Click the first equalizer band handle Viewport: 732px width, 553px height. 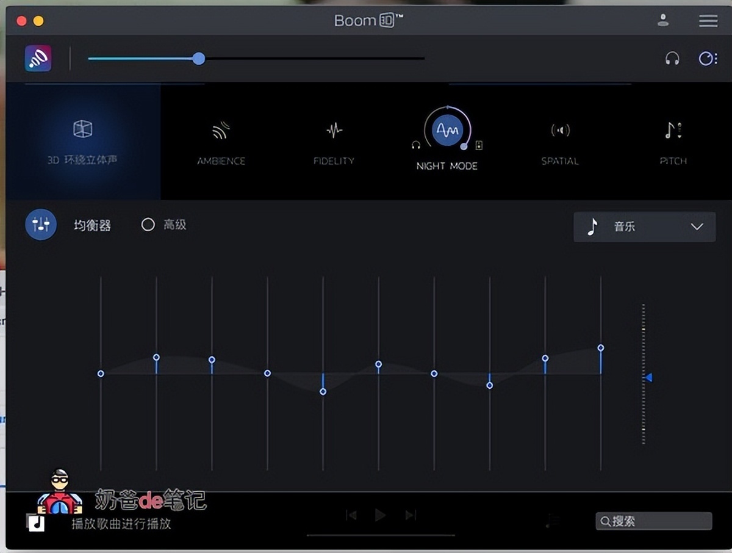101,374
